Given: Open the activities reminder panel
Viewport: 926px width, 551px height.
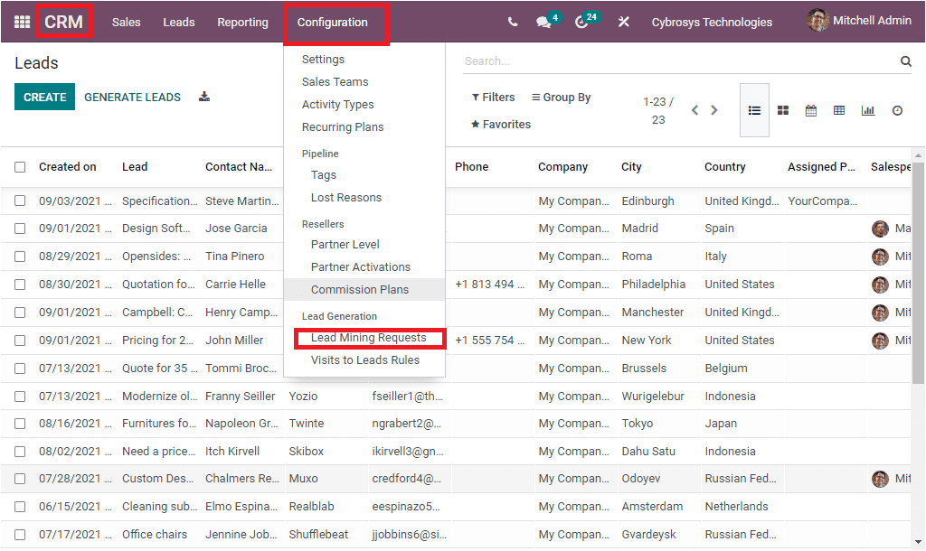Looking at the screenshot, I should click(x=583, y=21).
